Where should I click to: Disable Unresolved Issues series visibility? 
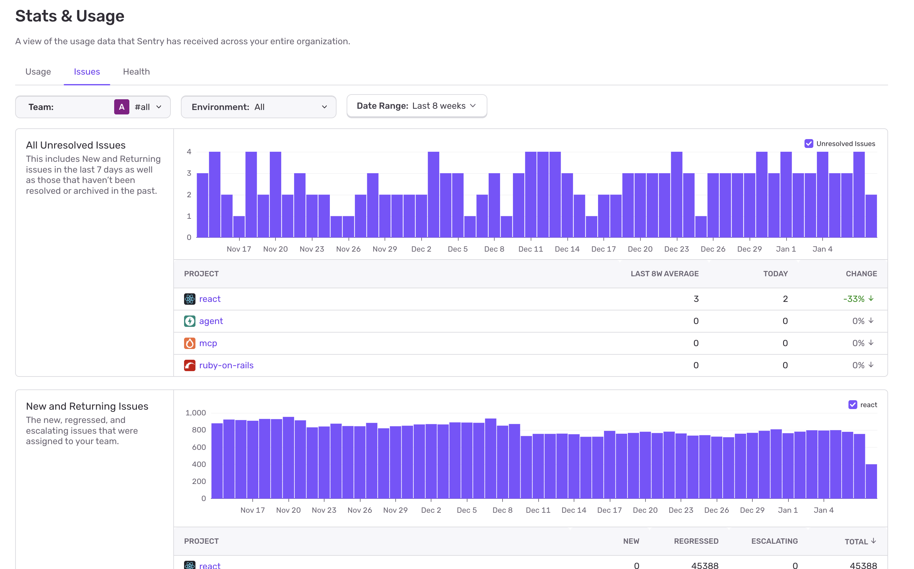coord(809,144)
